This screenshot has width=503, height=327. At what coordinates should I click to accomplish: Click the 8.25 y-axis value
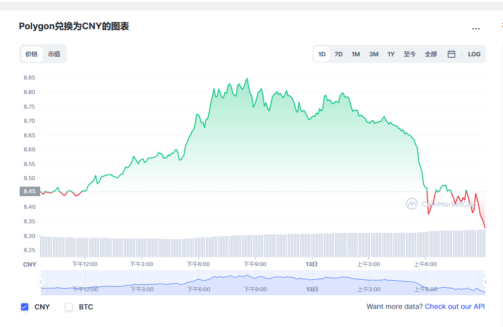click(29, 251)
